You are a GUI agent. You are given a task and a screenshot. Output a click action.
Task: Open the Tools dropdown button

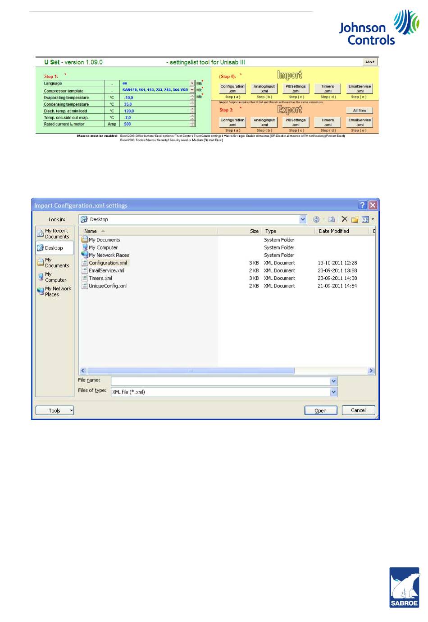(x=55, y=410)
